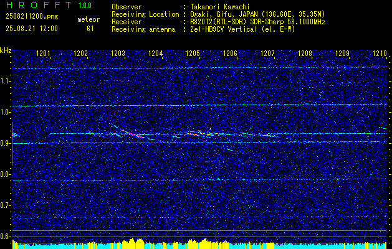Screen dimensions: 392x249
Task: Click the 1.1 frequency axis label
Action: (5, 81)
